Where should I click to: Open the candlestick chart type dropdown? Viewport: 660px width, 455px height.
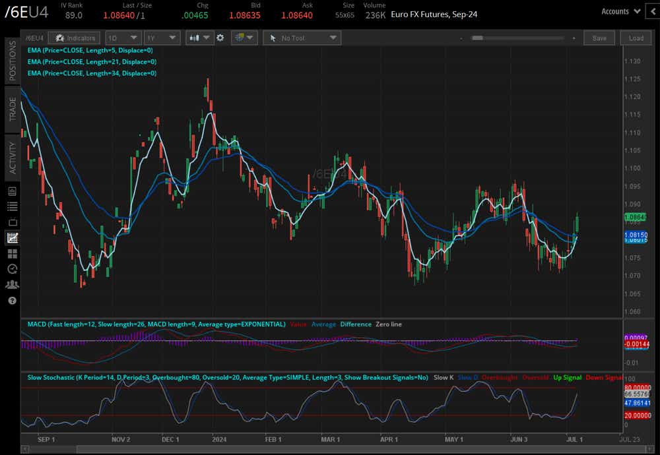[x=199, y=38]
